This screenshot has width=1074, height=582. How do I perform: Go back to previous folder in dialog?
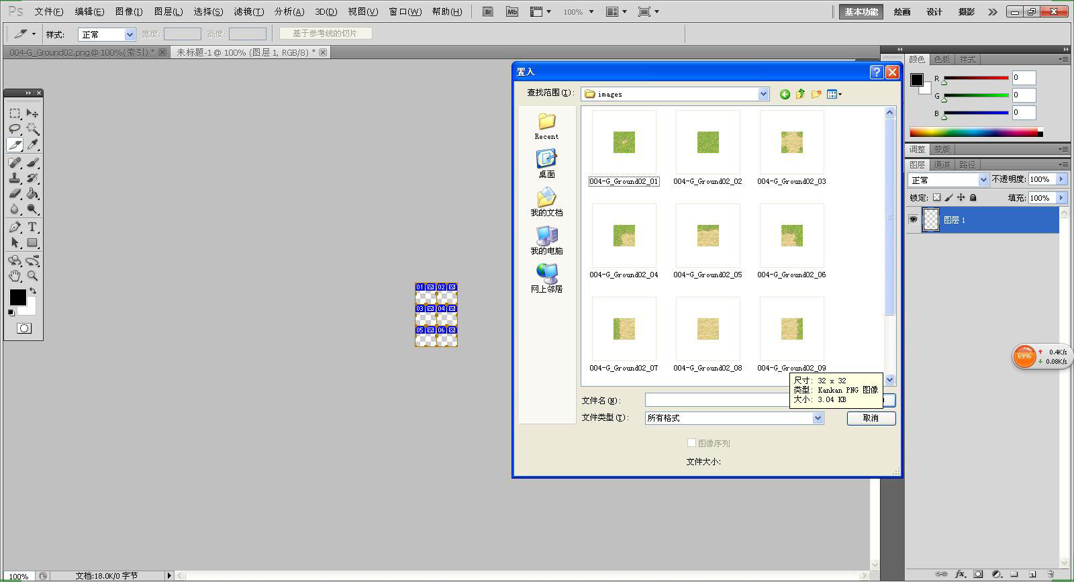785,94
